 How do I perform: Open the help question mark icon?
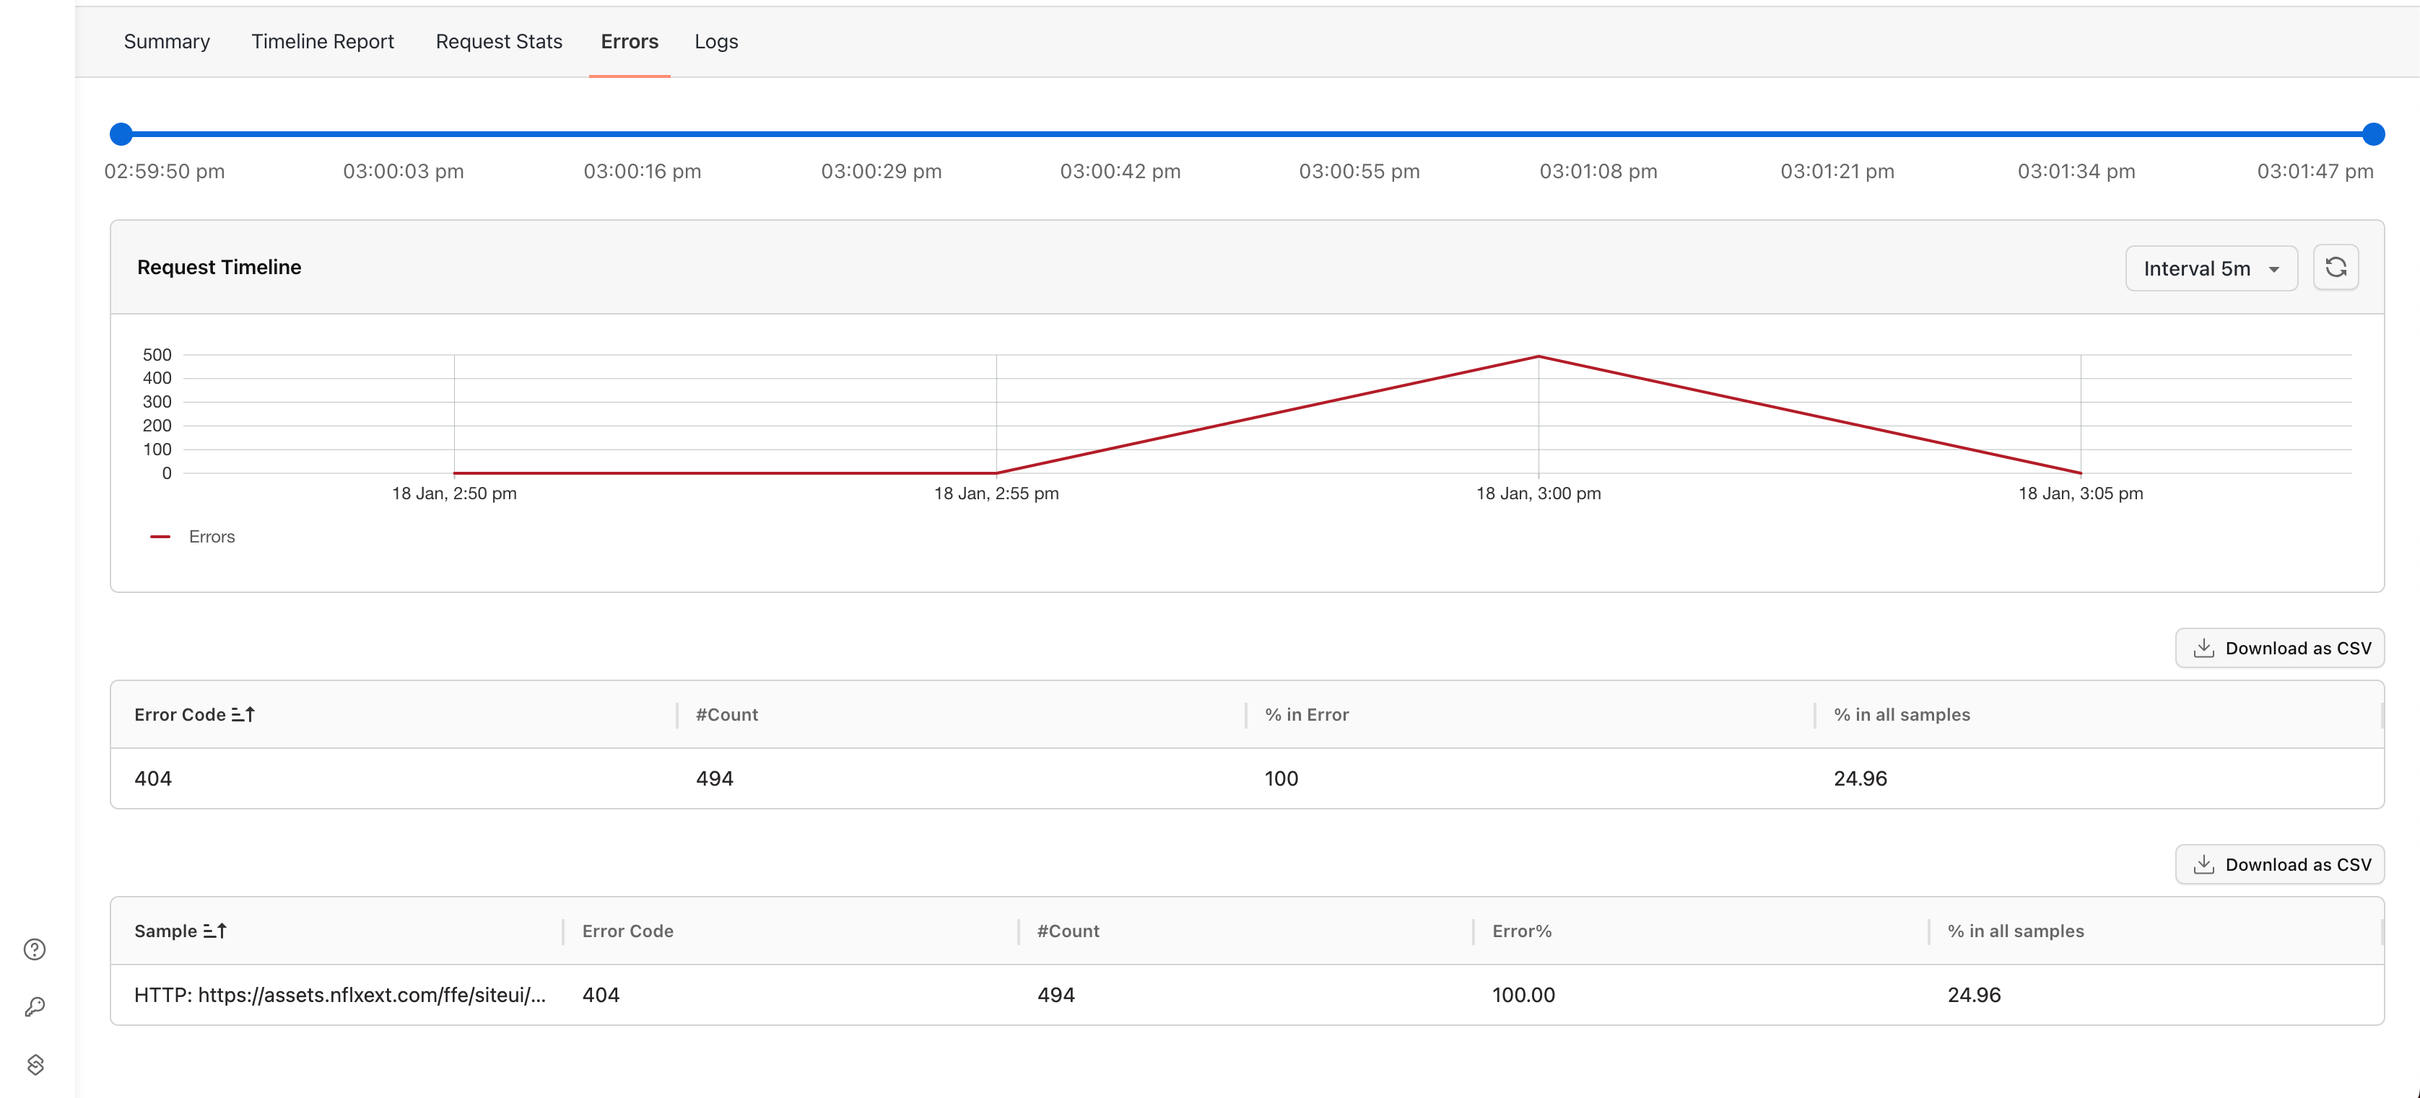pos(35,949)
